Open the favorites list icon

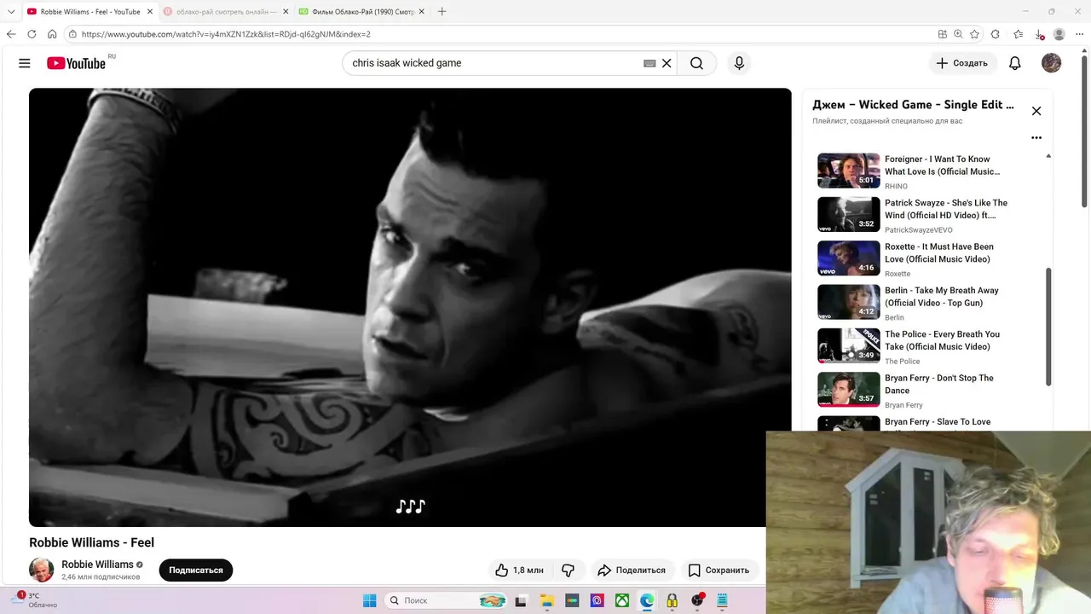(x=1019, y=34)
